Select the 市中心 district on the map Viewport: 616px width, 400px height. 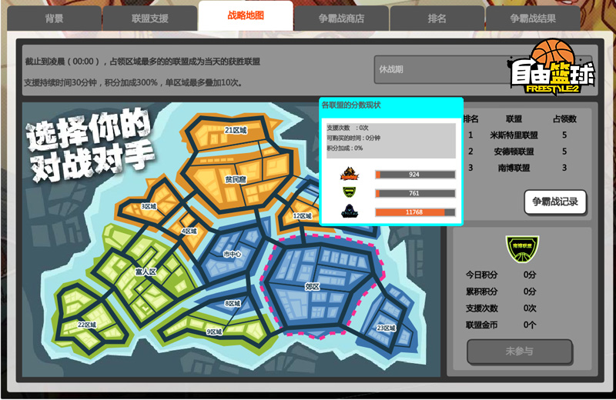point(232,253)
